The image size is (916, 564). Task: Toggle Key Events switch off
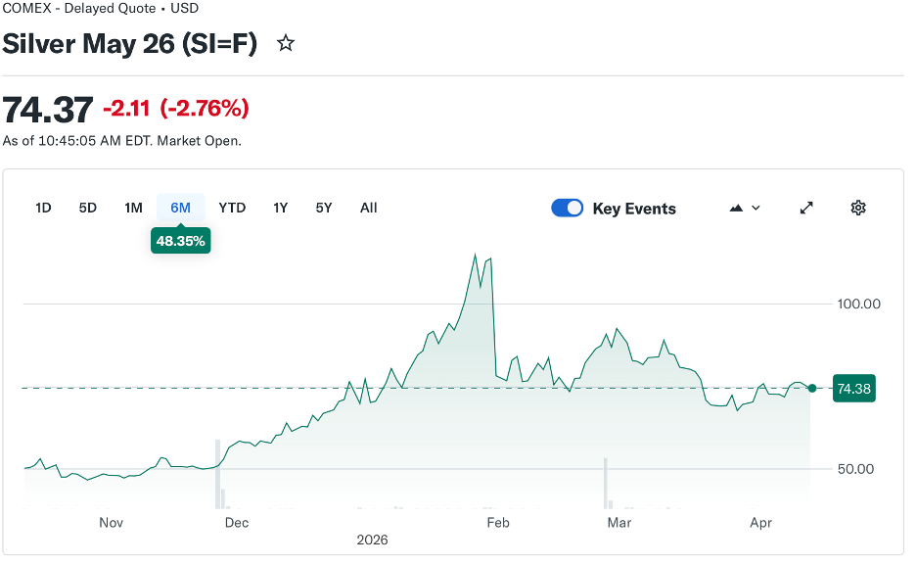pyautogui.click(x=568, y=208)
